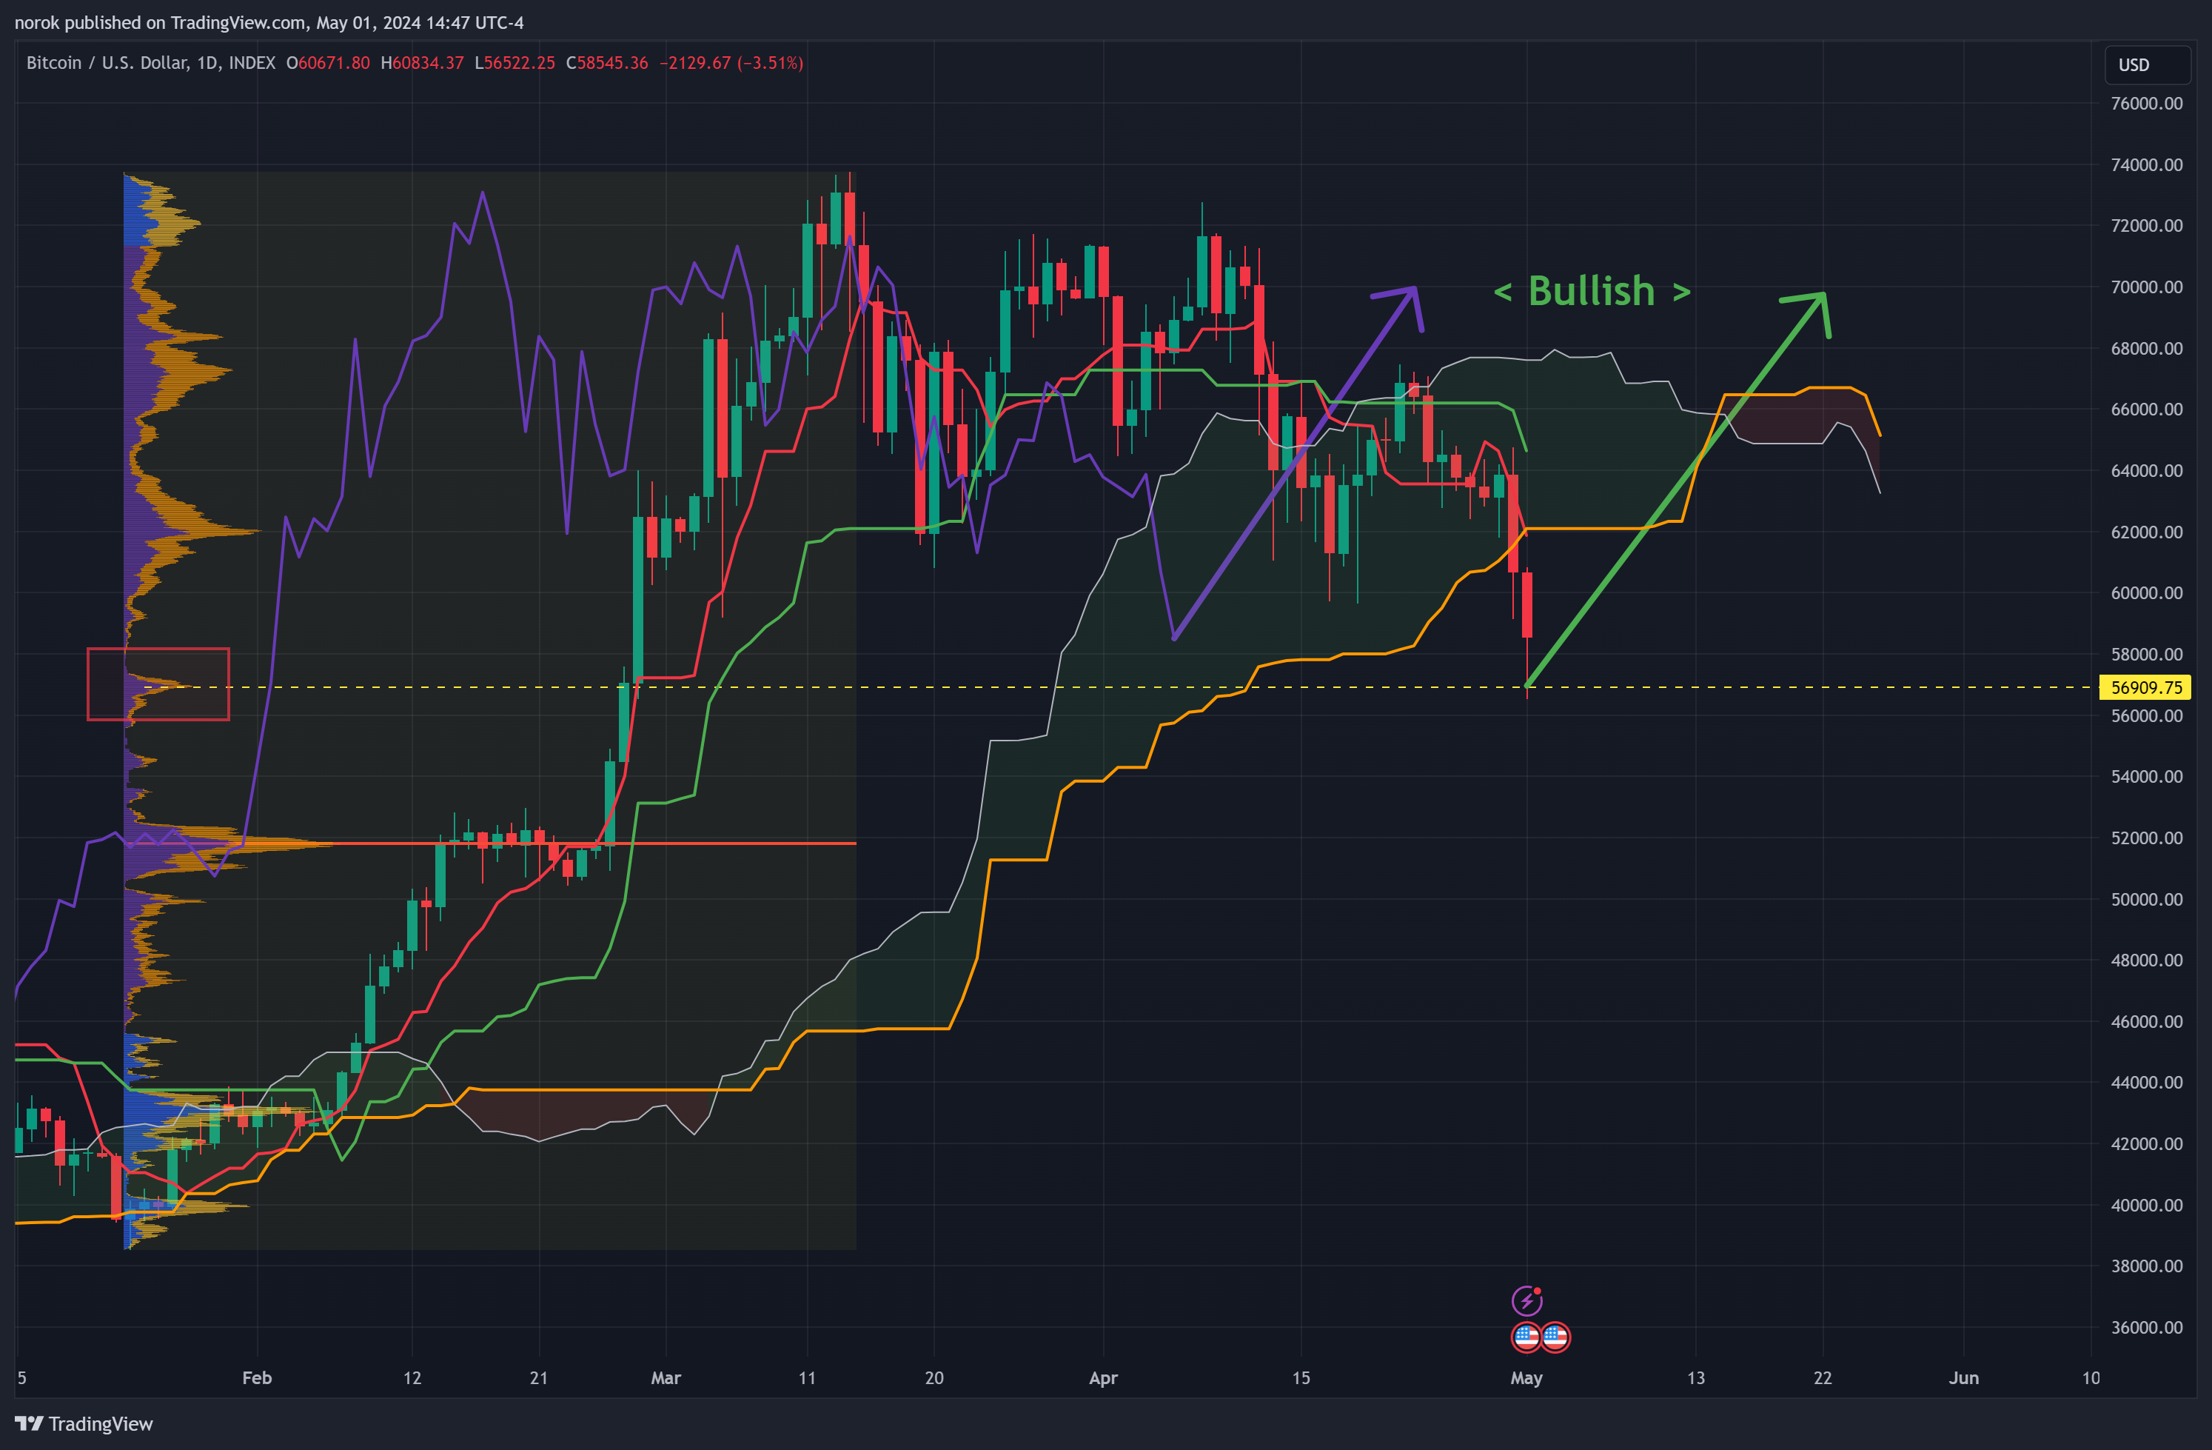Click the 62000.00 price axis label
Image resolution: width=2212 pixels, height=1450 pixels.
[2146, 532]
